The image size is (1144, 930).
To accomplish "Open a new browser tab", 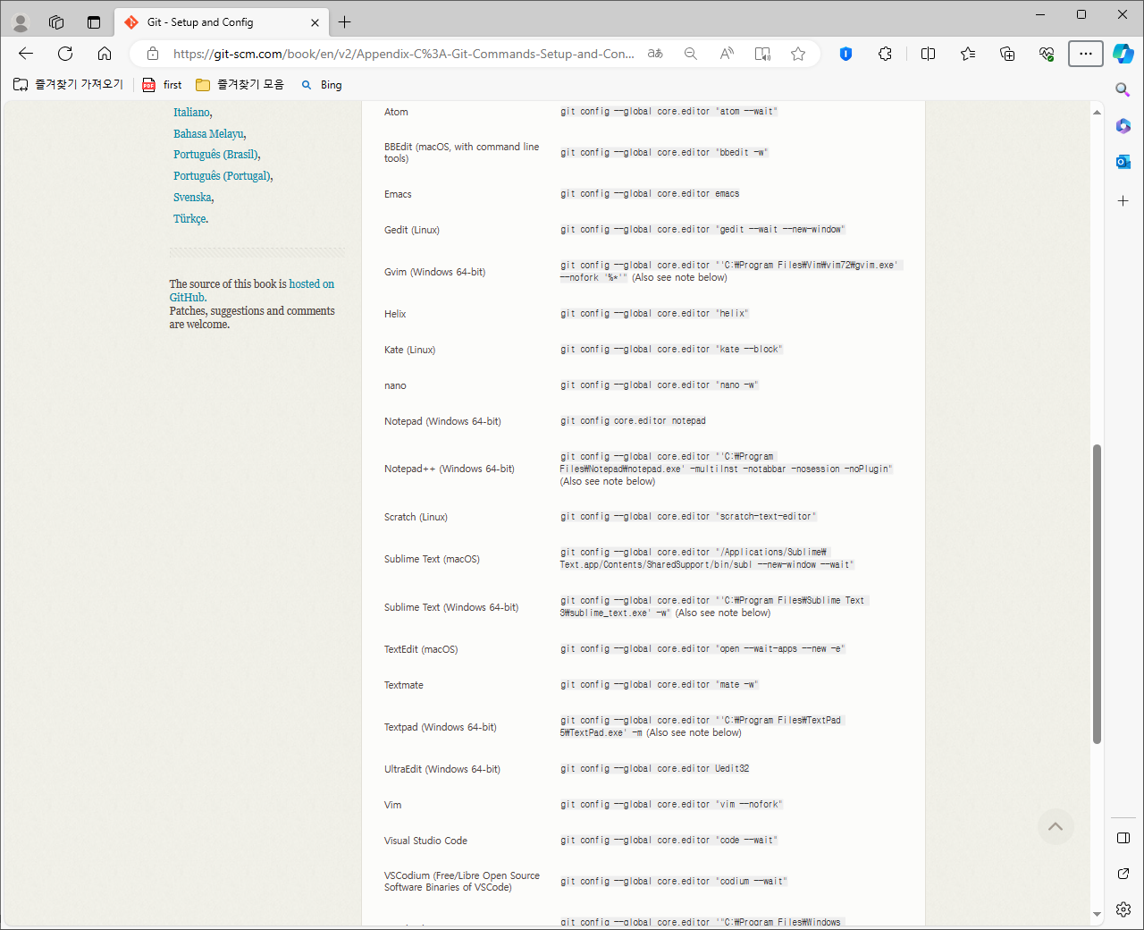I will (345, 22).
